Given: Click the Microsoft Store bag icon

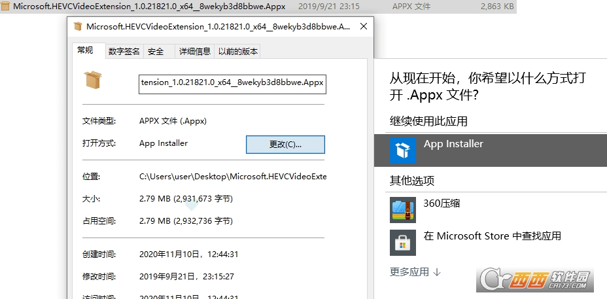Looking at the screenshot, I should point(403,243).
